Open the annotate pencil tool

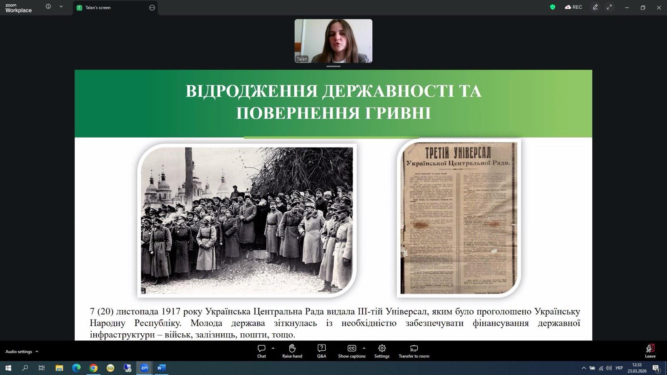click(x=595, y=7)
